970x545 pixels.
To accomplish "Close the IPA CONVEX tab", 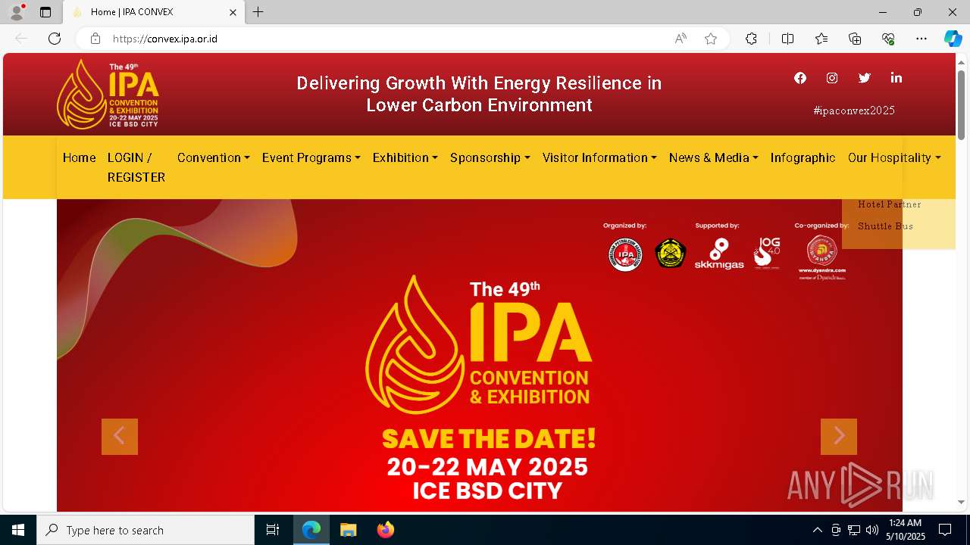I will pyautogui.click(x=233, y=12).
